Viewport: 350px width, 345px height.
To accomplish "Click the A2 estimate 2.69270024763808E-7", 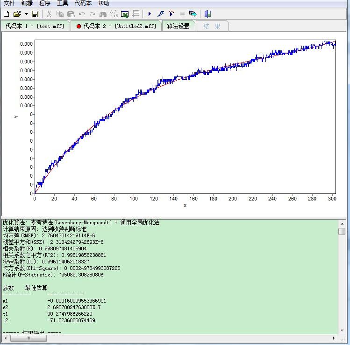I will pos(74,307).
